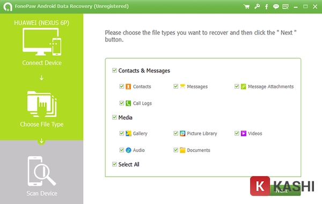
Task: Uncheck the Picture Library checkbox
Action: (176, 133)
